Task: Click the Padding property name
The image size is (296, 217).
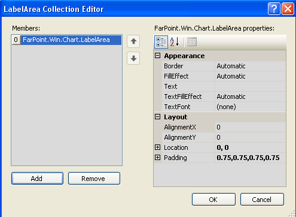Action: [175, 158]
